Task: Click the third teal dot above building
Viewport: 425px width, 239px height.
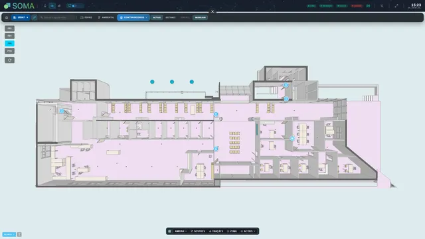Action: [192, 82]
